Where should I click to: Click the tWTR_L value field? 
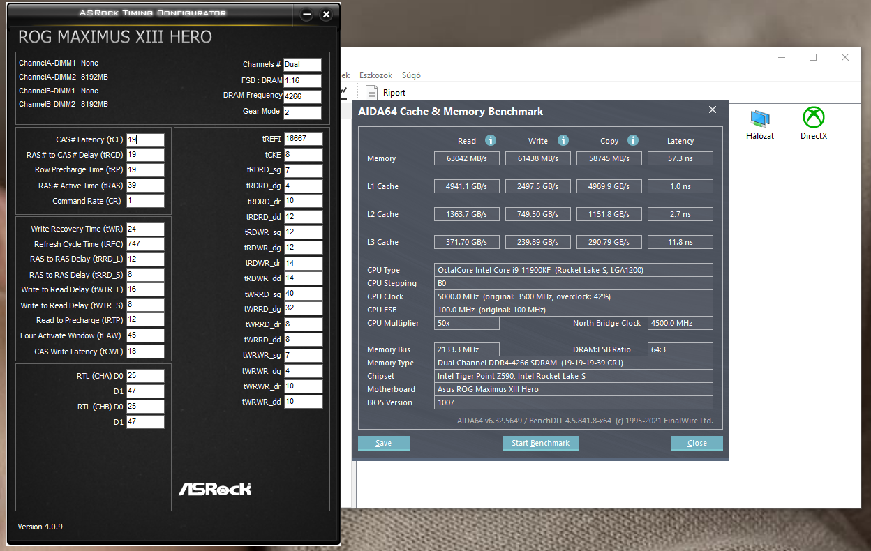145,289
